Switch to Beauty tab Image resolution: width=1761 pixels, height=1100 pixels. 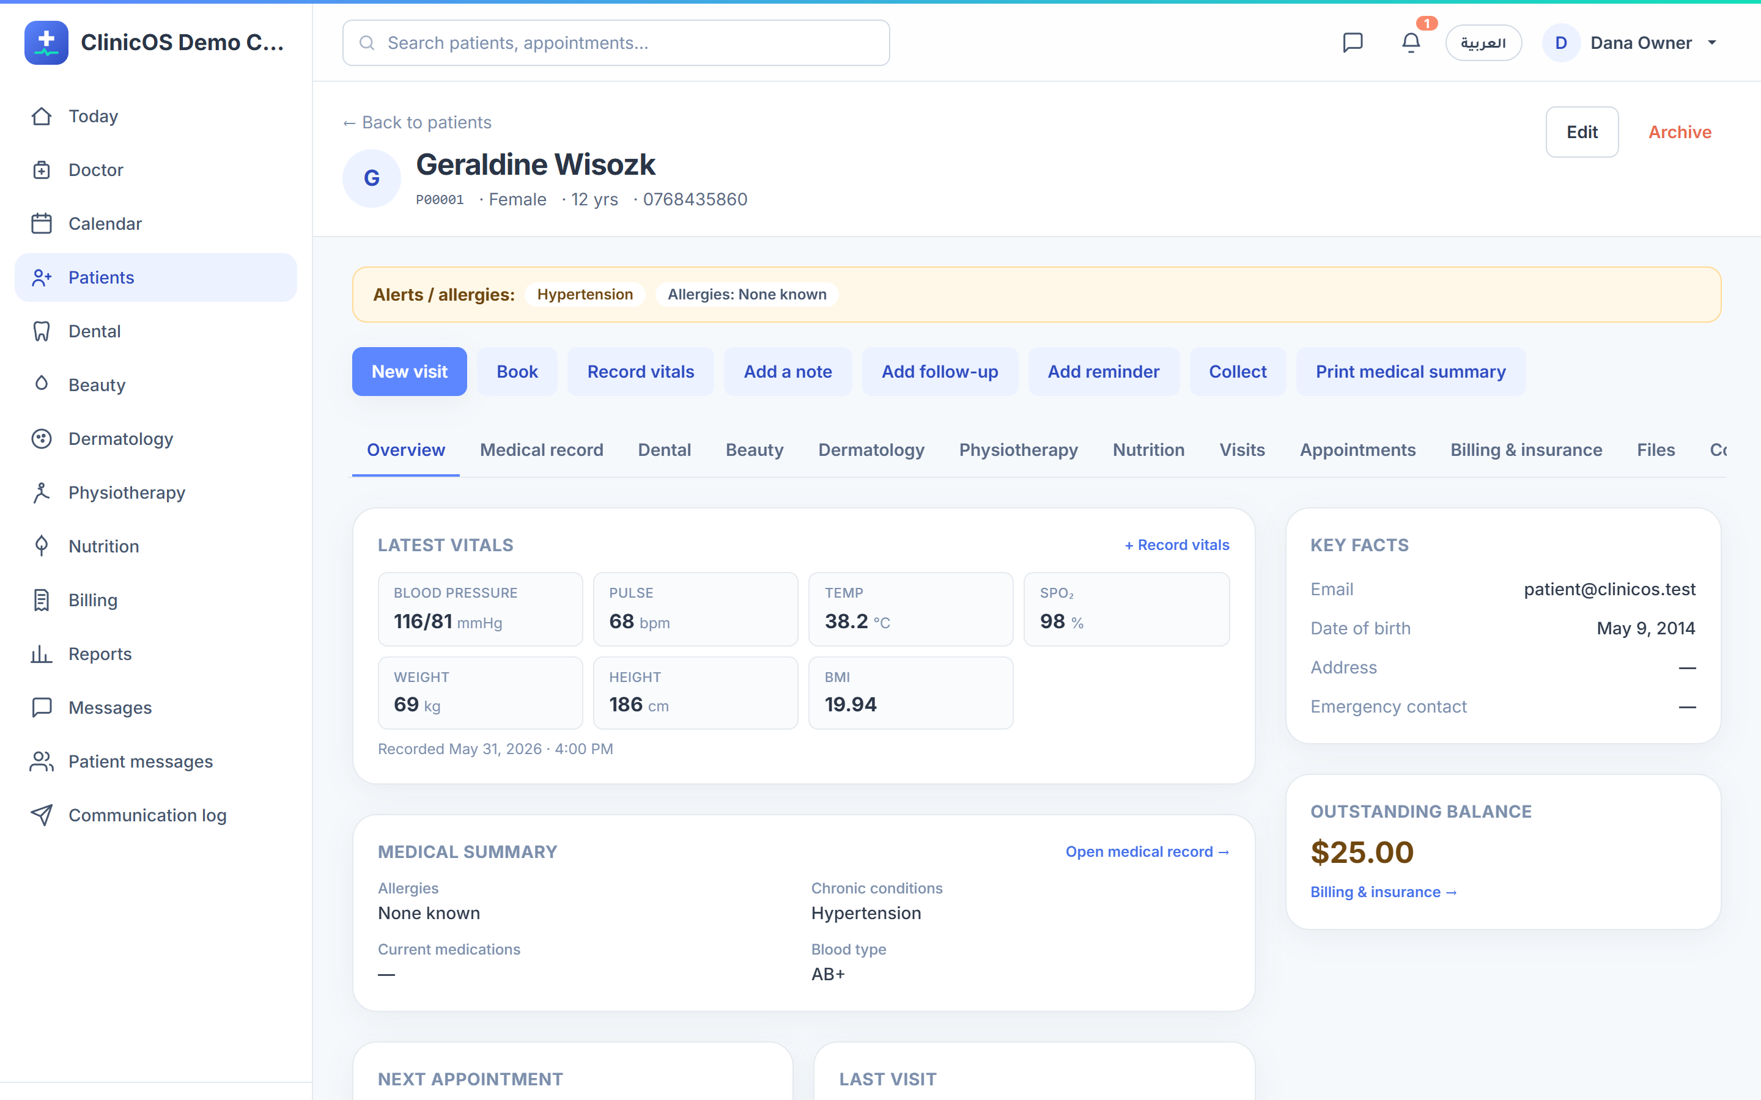755,450
